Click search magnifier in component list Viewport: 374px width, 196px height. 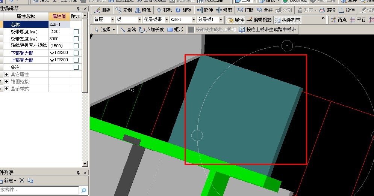point(84,190)
